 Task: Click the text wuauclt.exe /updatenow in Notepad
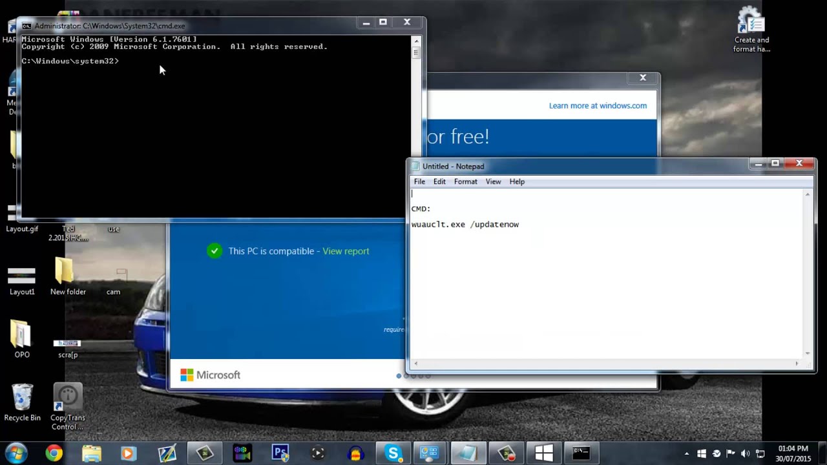[x=465, y=225]
